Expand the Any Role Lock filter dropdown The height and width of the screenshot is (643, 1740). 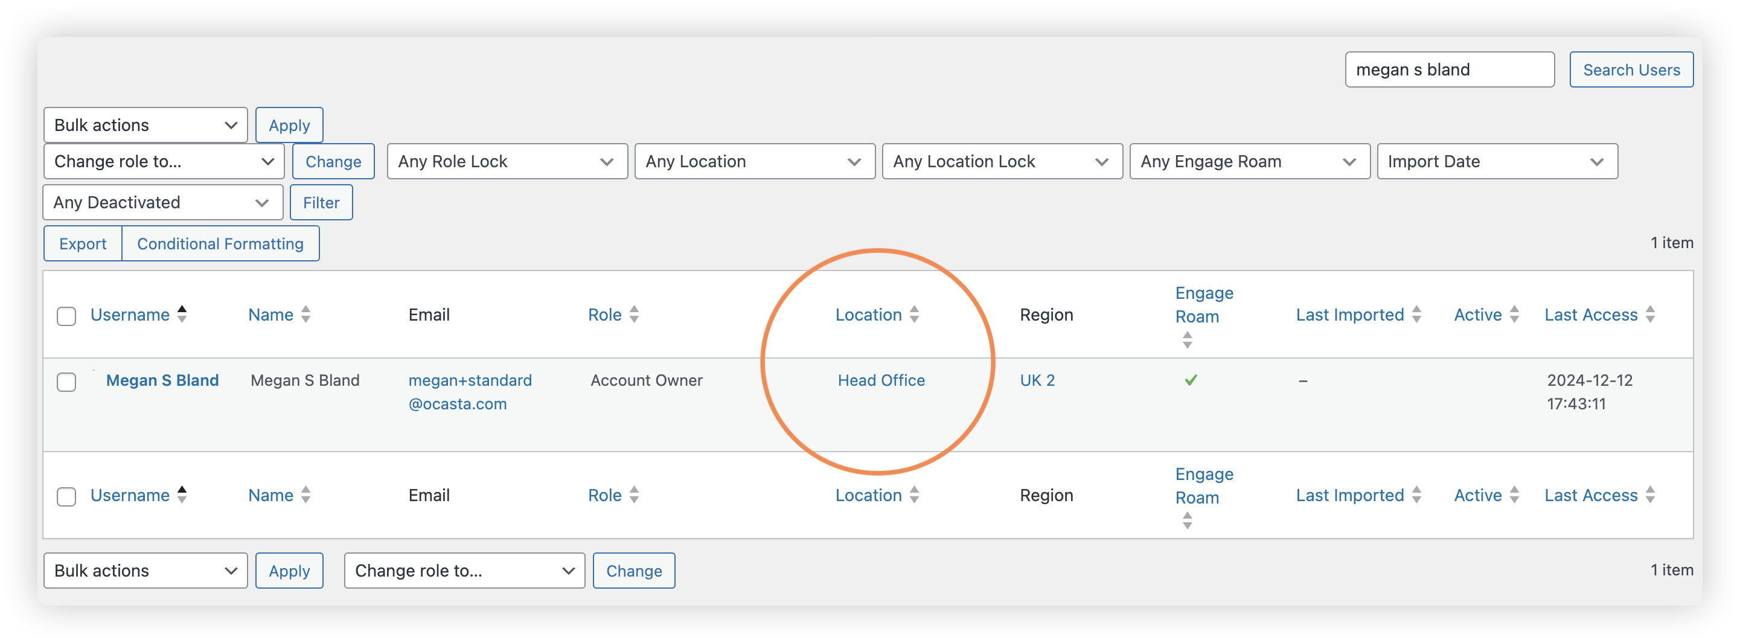pos(507,161)
